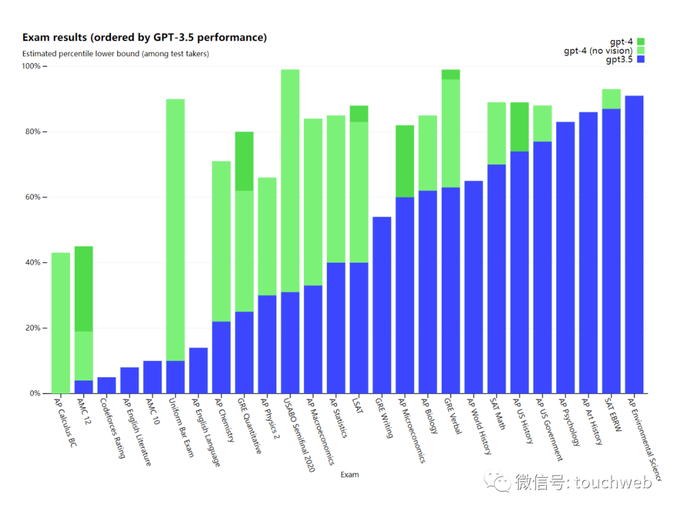
Task: Click the 'LSAT' axis label
Action: coord(358,406)
